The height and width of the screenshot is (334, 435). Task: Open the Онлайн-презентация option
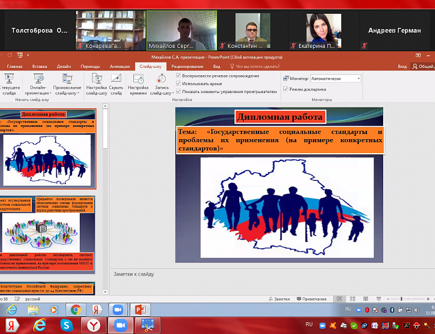[x=38, y=84]
